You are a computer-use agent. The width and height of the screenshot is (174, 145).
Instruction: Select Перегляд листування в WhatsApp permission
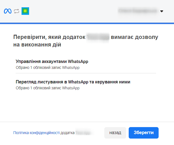(x=73, y=82)
